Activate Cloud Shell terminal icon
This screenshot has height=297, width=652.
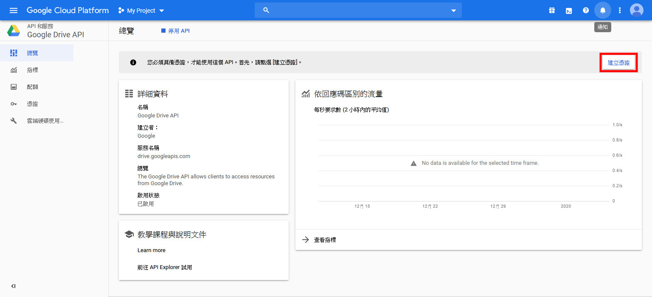click(569, 11)
